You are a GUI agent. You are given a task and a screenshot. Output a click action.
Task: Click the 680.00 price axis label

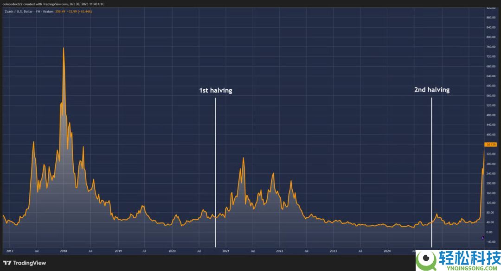490,66
